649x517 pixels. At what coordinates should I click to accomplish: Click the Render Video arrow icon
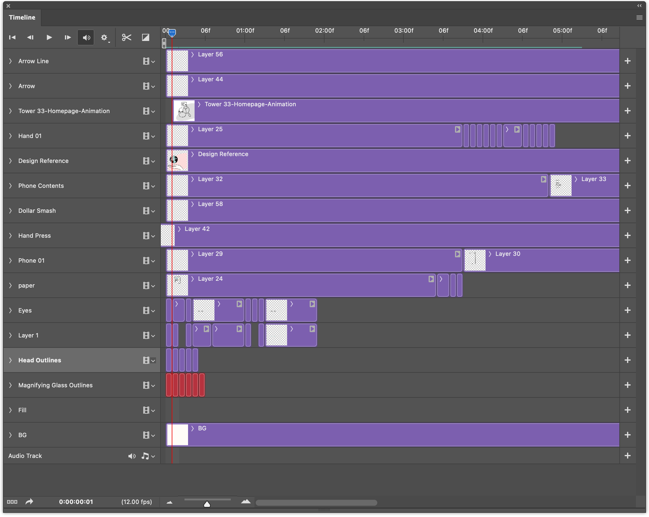[29, 502]
